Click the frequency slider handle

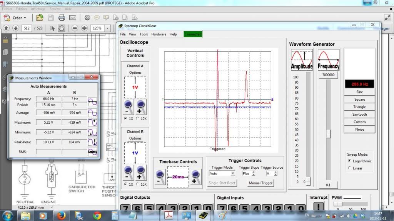329,134
